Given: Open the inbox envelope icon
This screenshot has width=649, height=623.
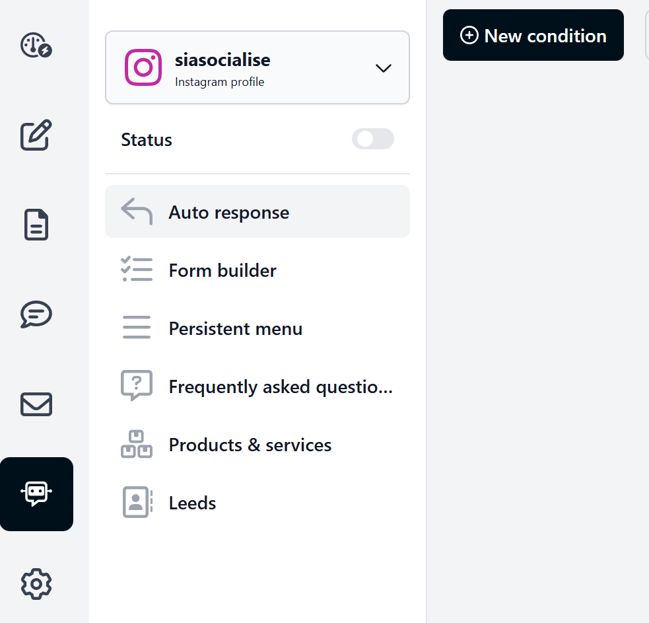Looking at the screenshot, I should pos(35,404).
